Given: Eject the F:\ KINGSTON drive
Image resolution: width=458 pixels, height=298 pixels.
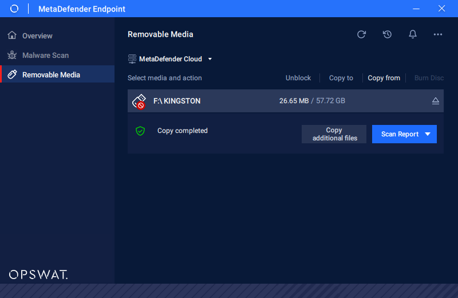Looking at the screenshot, I should pos(435,101).
